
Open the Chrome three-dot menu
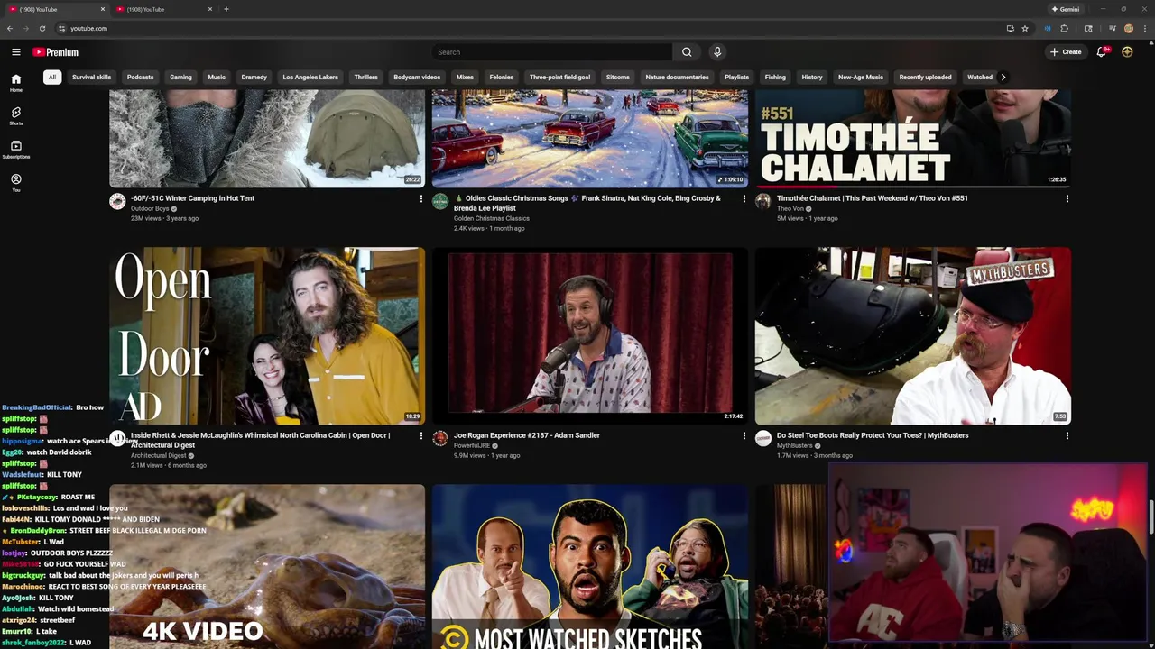(x=1143, y=28)
